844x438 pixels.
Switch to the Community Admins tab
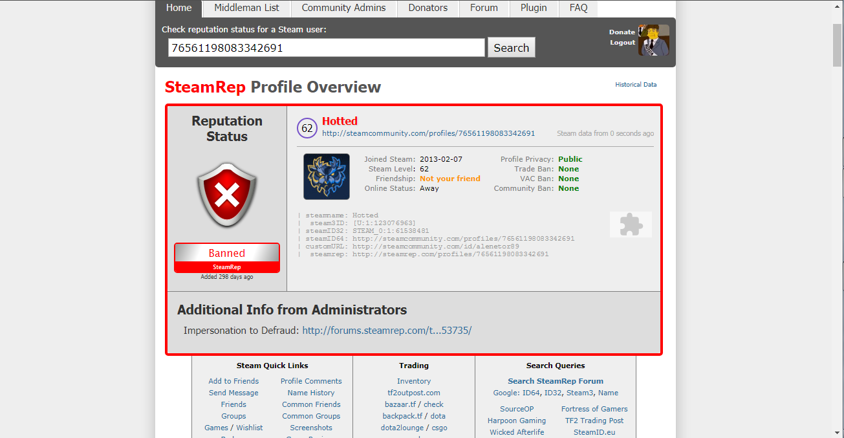pyautogui.click(x=343, y=8)
